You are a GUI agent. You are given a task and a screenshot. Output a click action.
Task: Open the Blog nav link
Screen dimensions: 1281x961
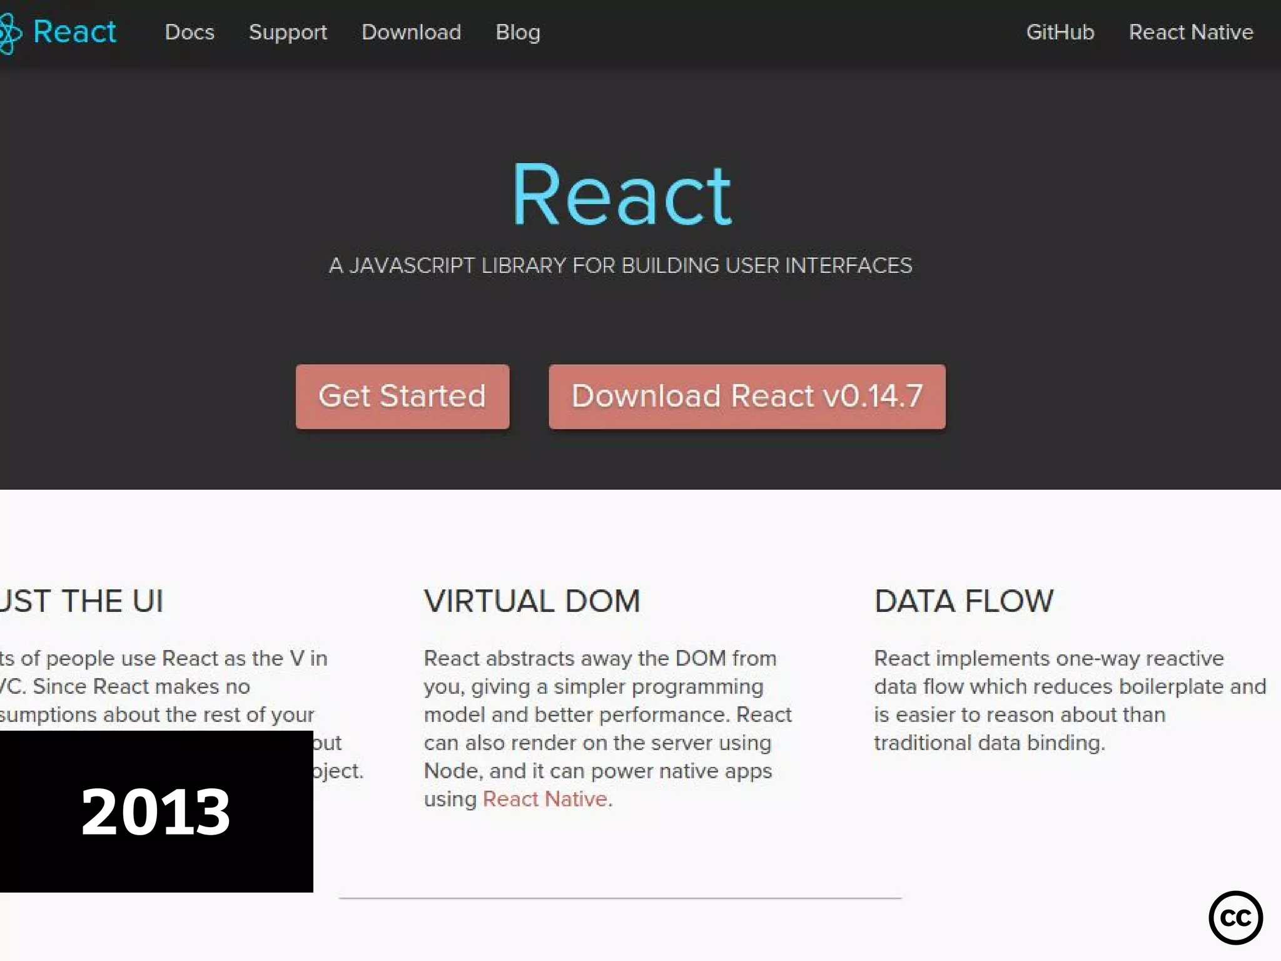click(518, 32)
